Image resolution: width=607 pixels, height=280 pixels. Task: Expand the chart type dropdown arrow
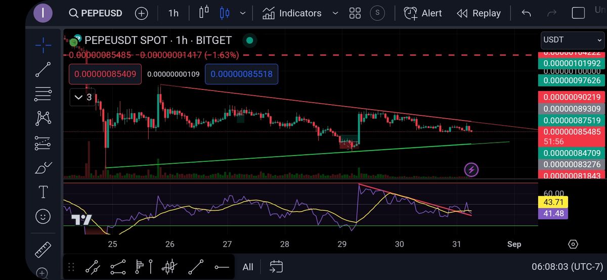[x=243, y=14]
